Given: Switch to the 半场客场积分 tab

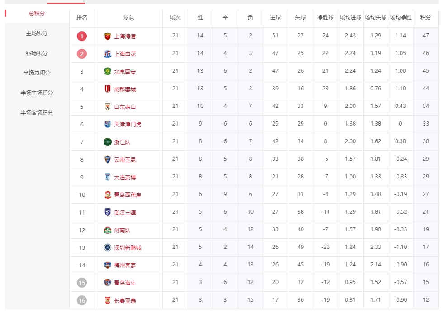Looking at the screenshot, I should 37,113.
